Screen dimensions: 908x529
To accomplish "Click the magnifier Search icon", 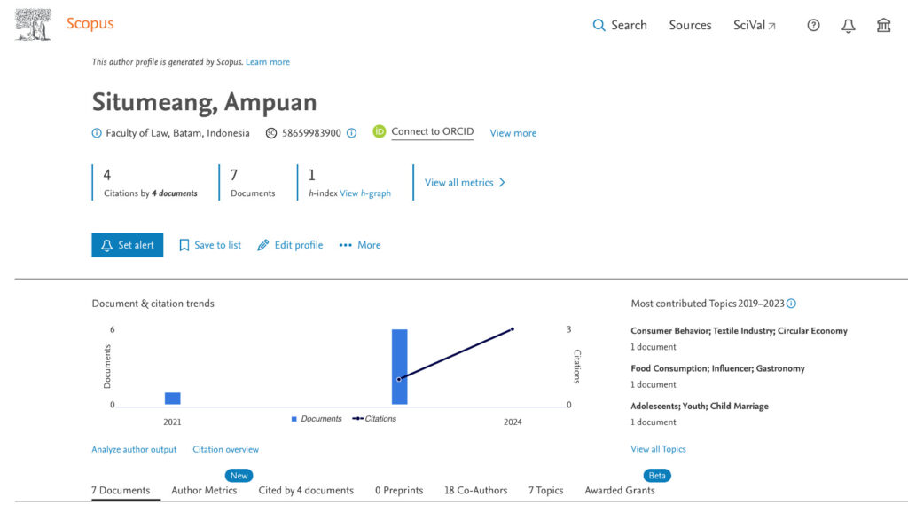I will click(x=599, y=26).
